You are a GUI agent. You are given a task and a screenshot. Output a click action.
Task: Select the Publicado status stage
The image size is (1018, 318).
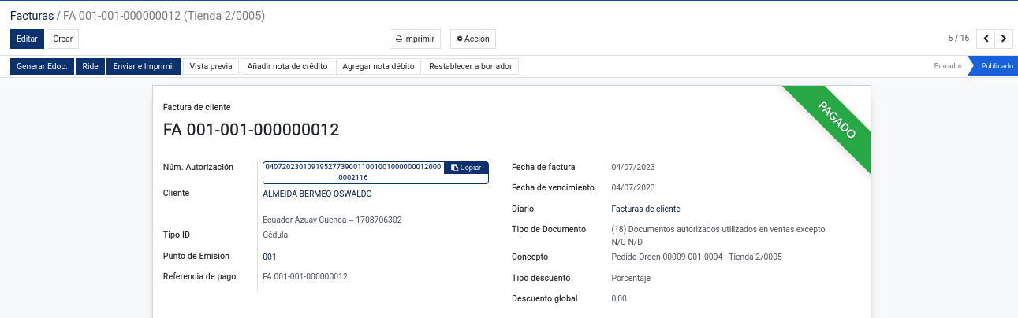996,67
